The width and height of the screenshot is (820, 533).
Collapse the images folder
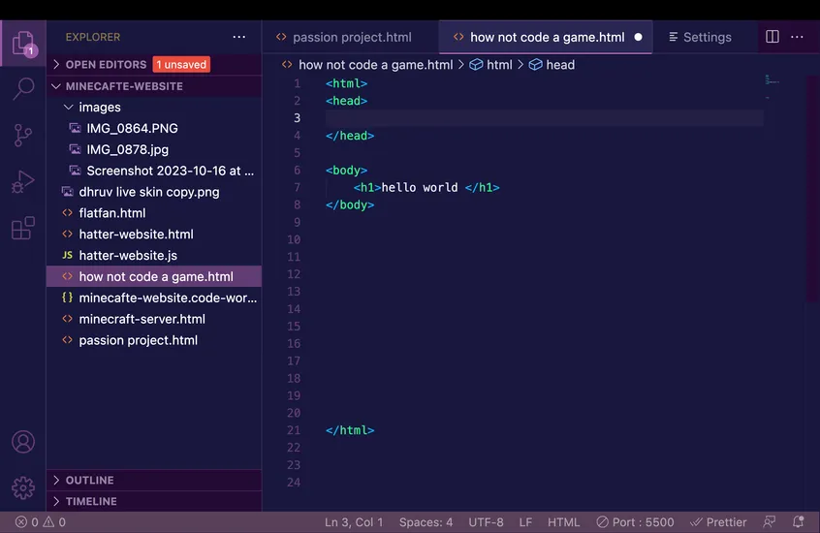coord(100,108)
